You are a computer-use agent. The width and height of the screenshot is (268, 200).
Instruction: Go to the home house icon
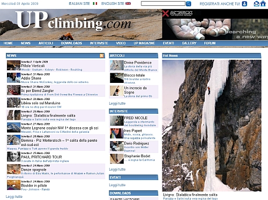(x=263, y=4)
